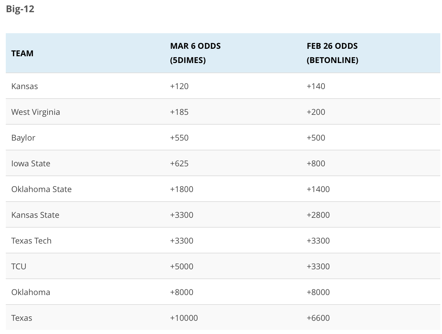Click Kansas +140 BetOnline odds
442x334 pixels.
tap(316, 86)
